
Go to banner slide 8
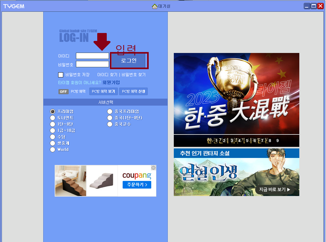(x=270, y=141)
